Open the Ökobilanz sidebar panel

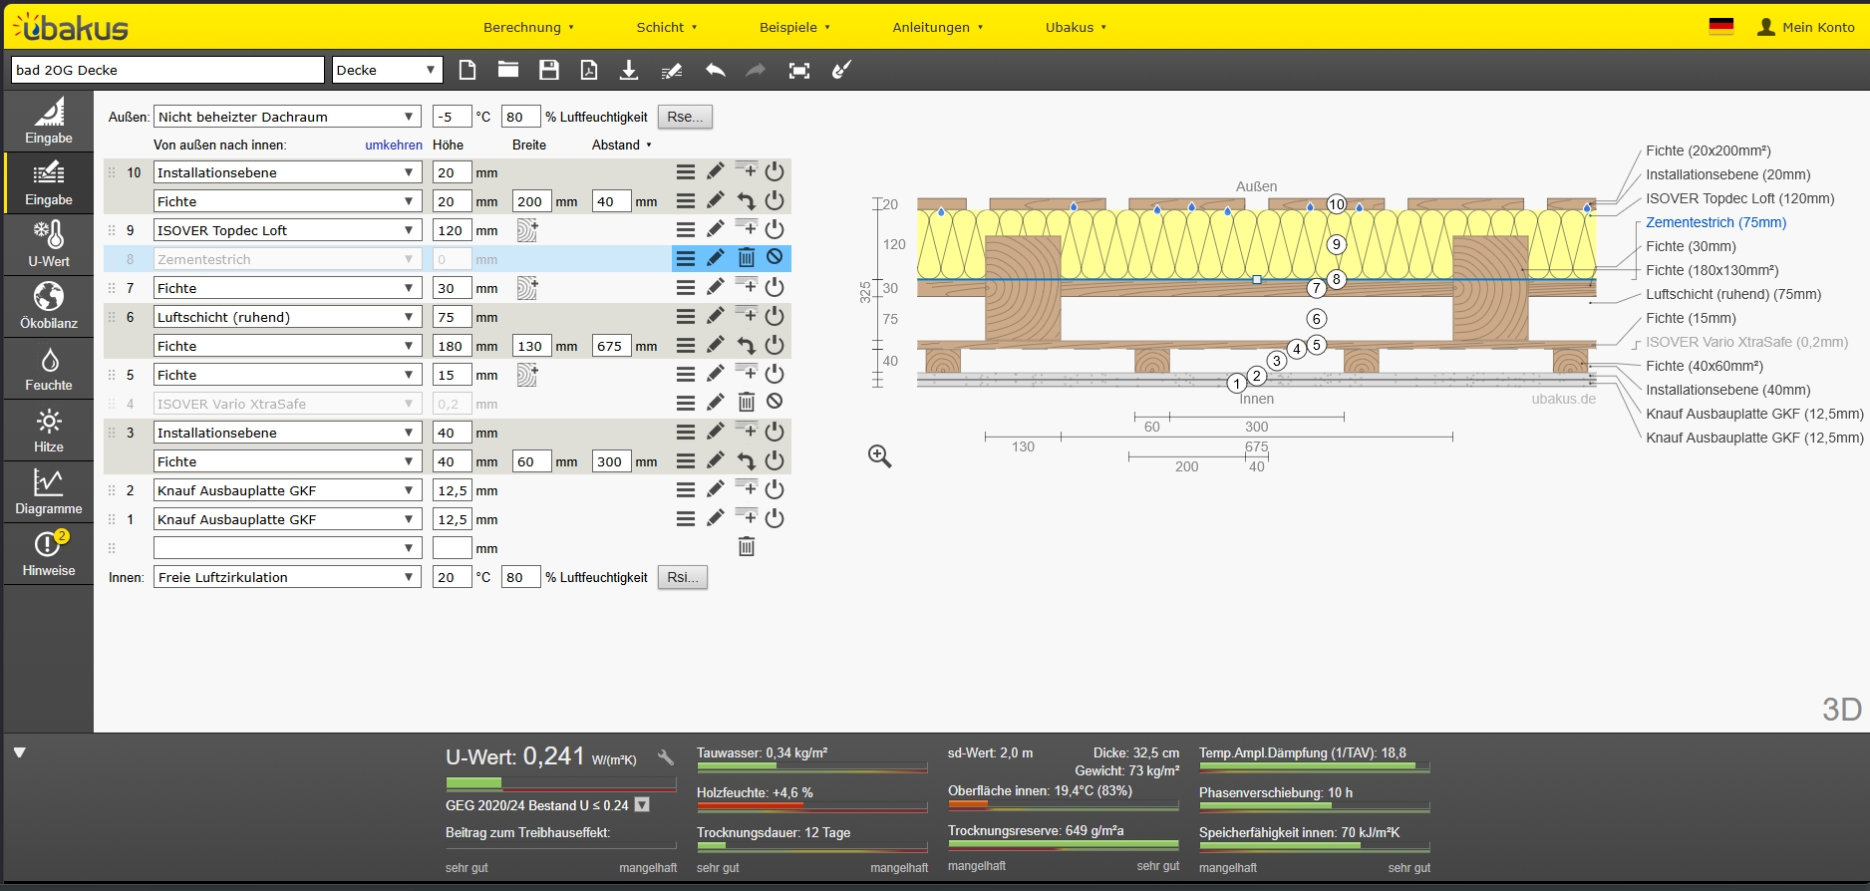pos(49,306)
